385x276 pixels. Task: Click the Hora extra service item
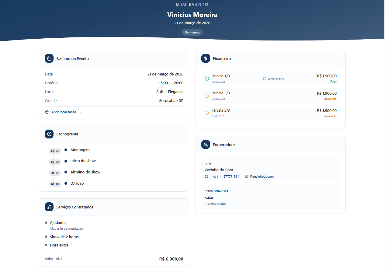tap(59, 245)
